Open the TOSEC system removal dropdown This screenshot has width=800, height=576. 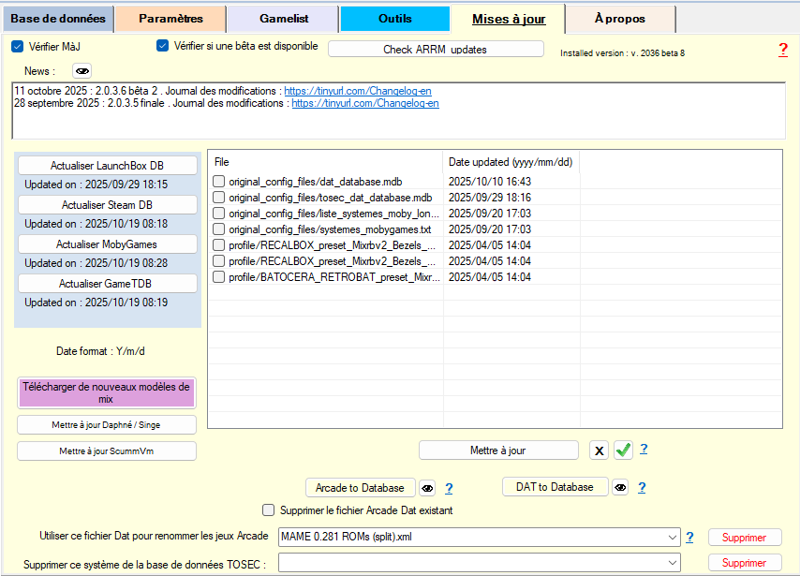673,563
